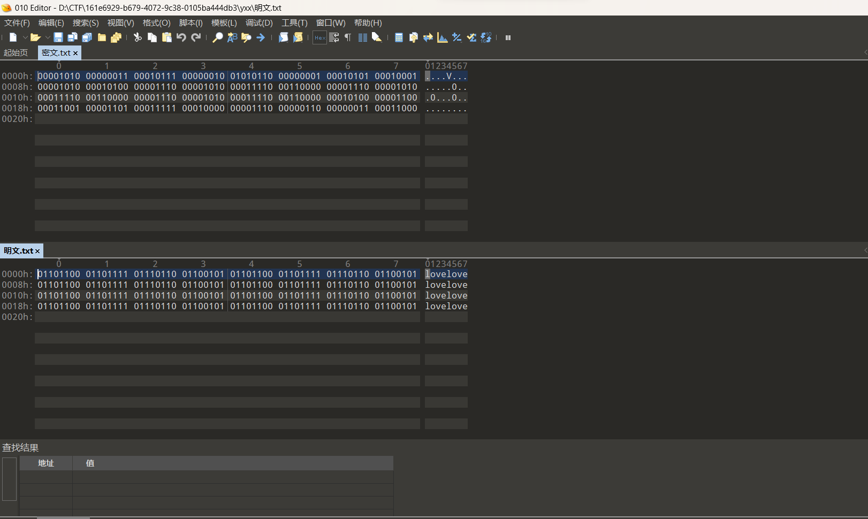
Task: Open the 帮助(H) menu
Action: coord(368,23)
